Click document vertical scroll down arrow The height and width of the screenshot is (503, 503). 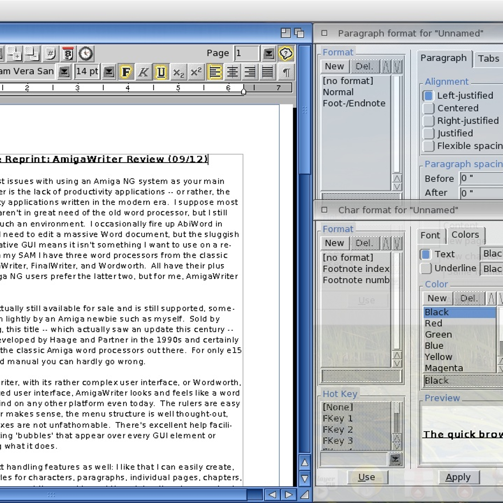(x=305, y=478)
